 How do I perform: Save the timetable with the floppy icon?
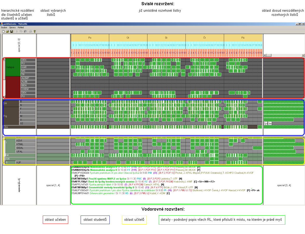coord(12,31)
